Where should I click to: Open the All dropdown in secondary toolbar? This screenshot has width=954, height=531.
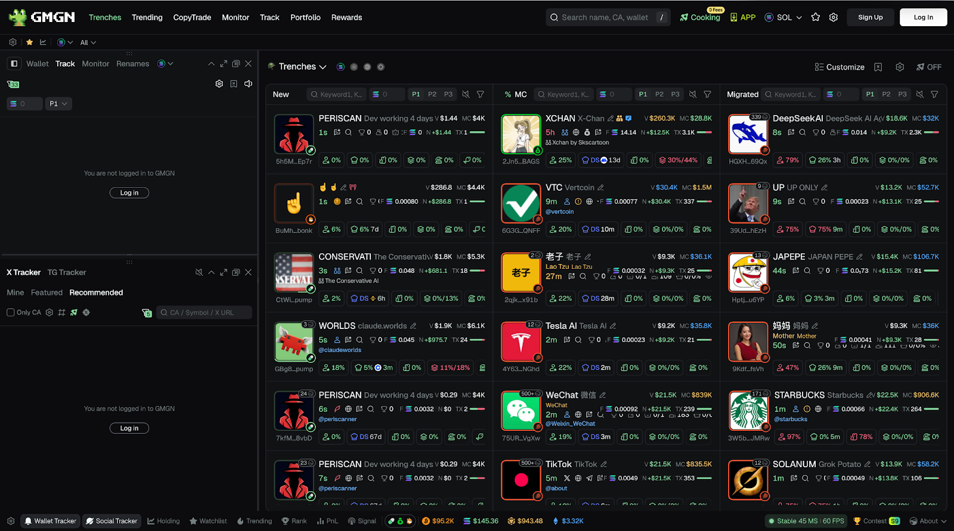(88, 42)
